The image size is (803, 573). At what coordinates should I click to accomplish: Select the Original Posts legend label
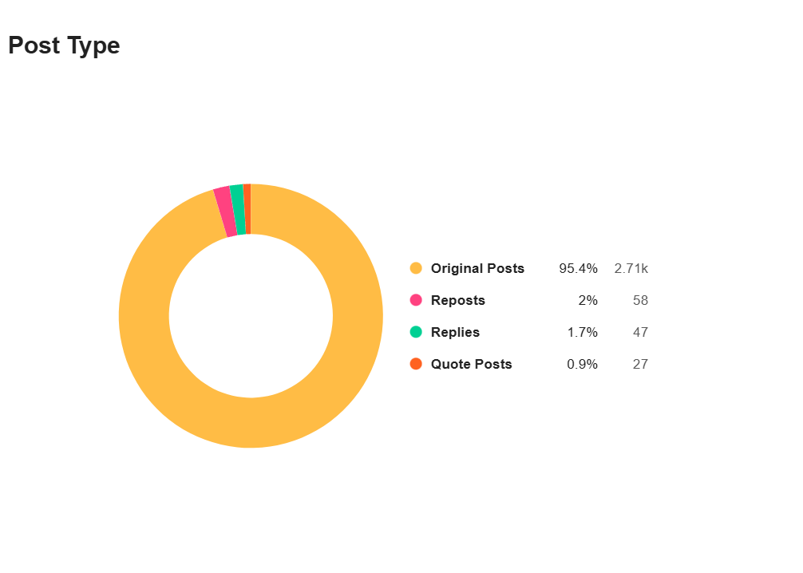[477, 268]
